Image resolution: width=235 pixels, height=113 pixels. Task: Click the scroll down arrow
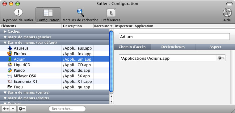pos(111,102)
